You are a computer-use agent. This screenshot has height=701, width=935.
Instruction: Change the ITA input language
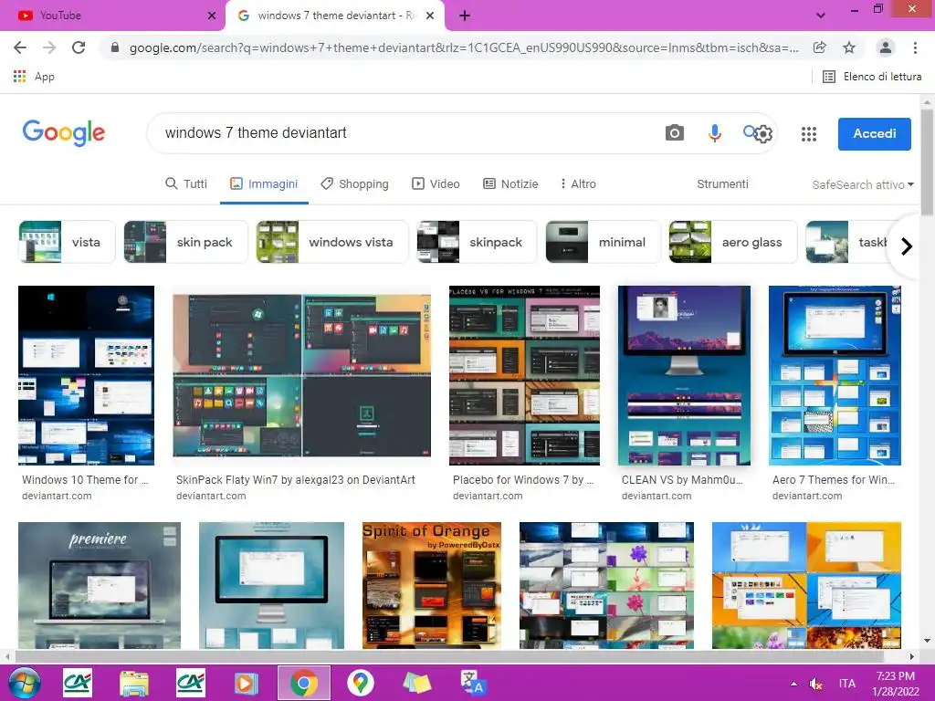point(846,684)
